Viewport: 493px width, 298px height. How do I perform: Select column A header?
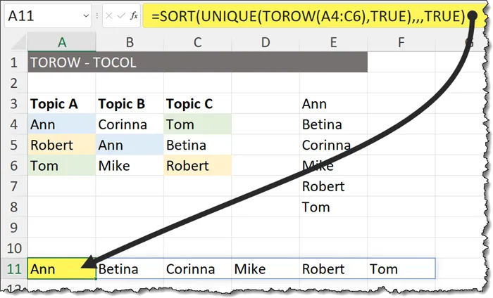62,43
